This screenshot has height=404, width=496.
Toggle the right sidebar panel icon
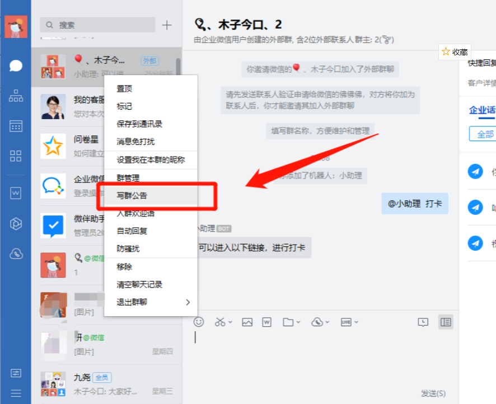pos(446,322)
